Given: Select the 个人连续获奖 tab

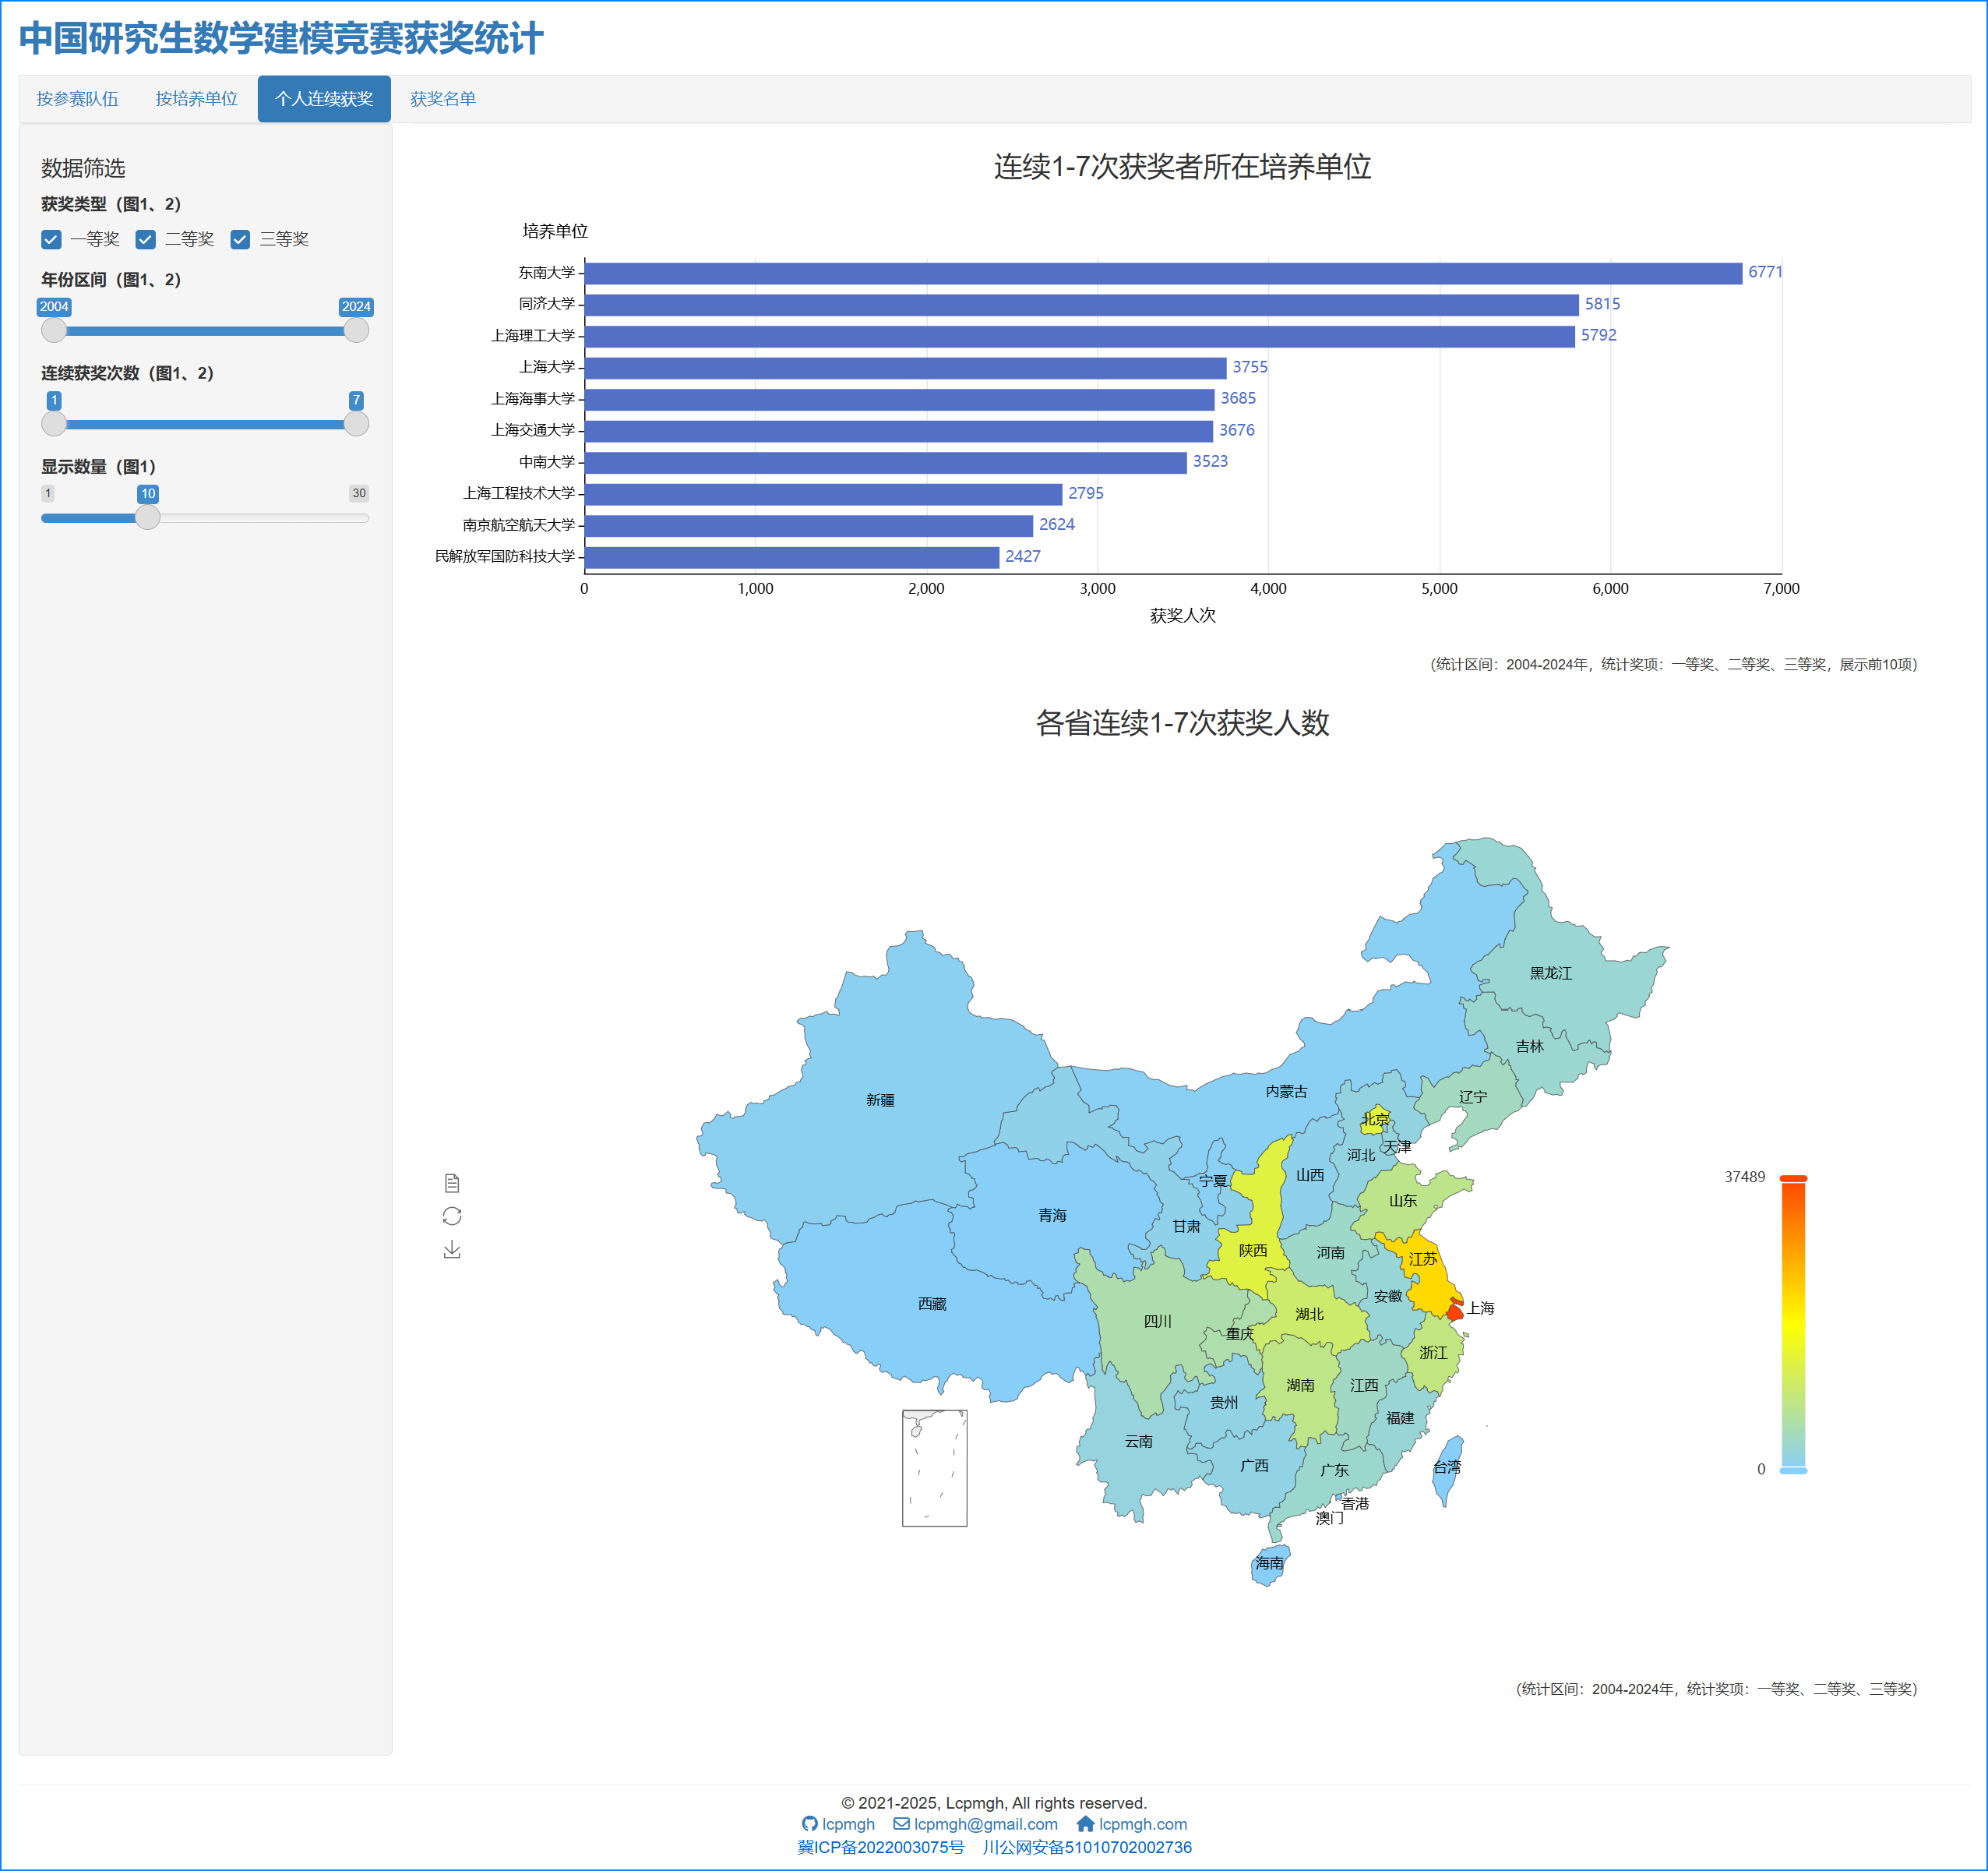Looking at the screenshot, I should 324,99.
